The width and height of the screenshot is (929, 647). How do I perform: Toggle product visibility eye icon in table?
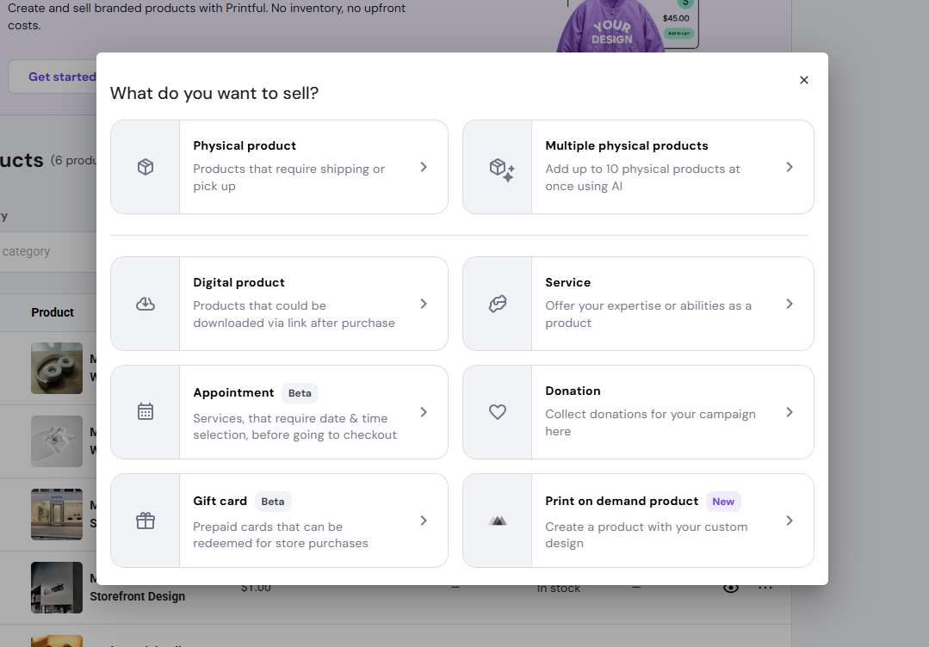pos(731,588)
